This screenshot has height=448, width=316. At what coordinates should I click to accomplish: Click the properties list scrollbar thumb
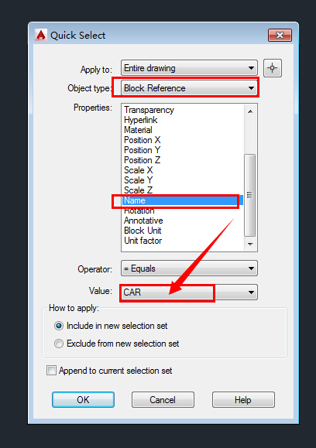click(x=250, y=196)
